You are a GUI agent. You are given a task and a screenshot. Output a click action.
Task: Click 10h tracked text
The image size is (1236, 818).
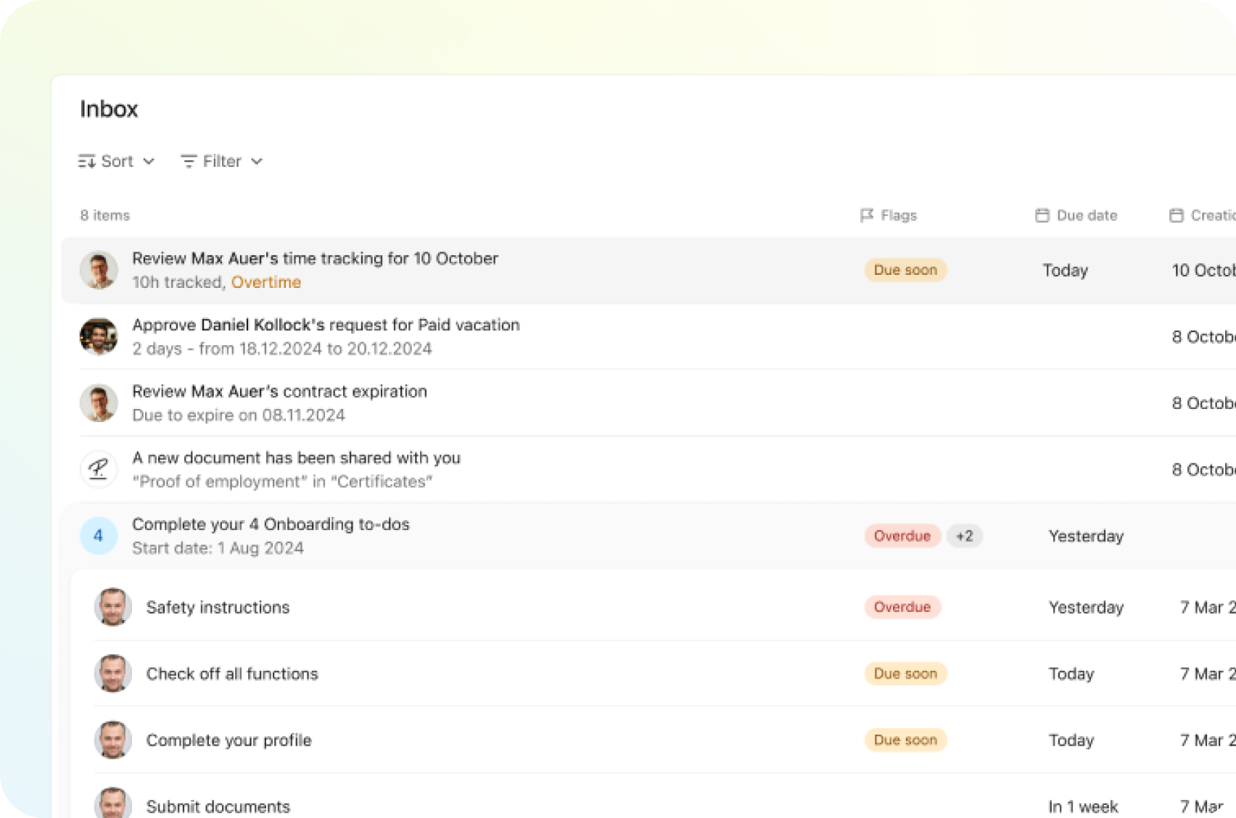[x=178, y=282]
